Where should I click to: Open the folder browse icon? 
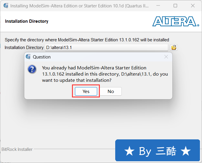point(174,48)
